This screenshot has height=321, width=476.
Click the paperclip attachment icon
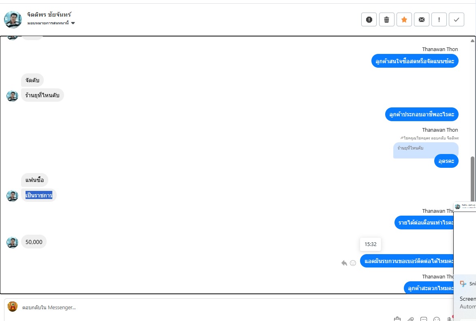tap(410, 319)
